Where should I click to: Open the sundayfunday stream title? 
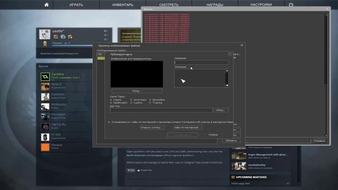[x=257, y=165]
